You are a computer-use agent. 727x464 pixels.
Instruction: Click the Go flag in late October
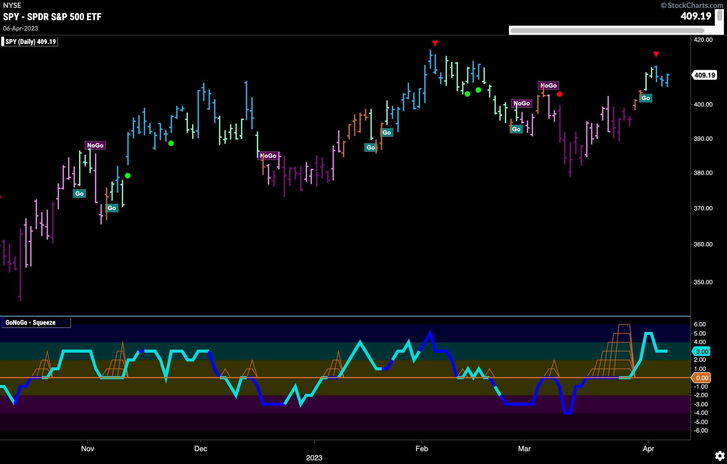point(79,194)
